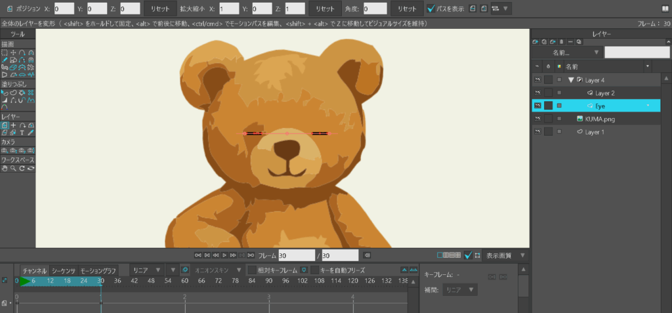Image resolution: width=672 pixels, height=313 pixels.
Task: Click the 角度 angle input field
Action: click(375, 9)
